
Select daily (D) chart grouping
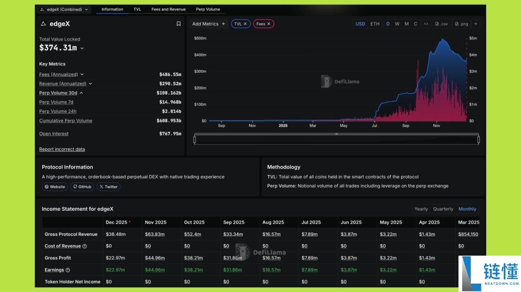click(388, 24)
